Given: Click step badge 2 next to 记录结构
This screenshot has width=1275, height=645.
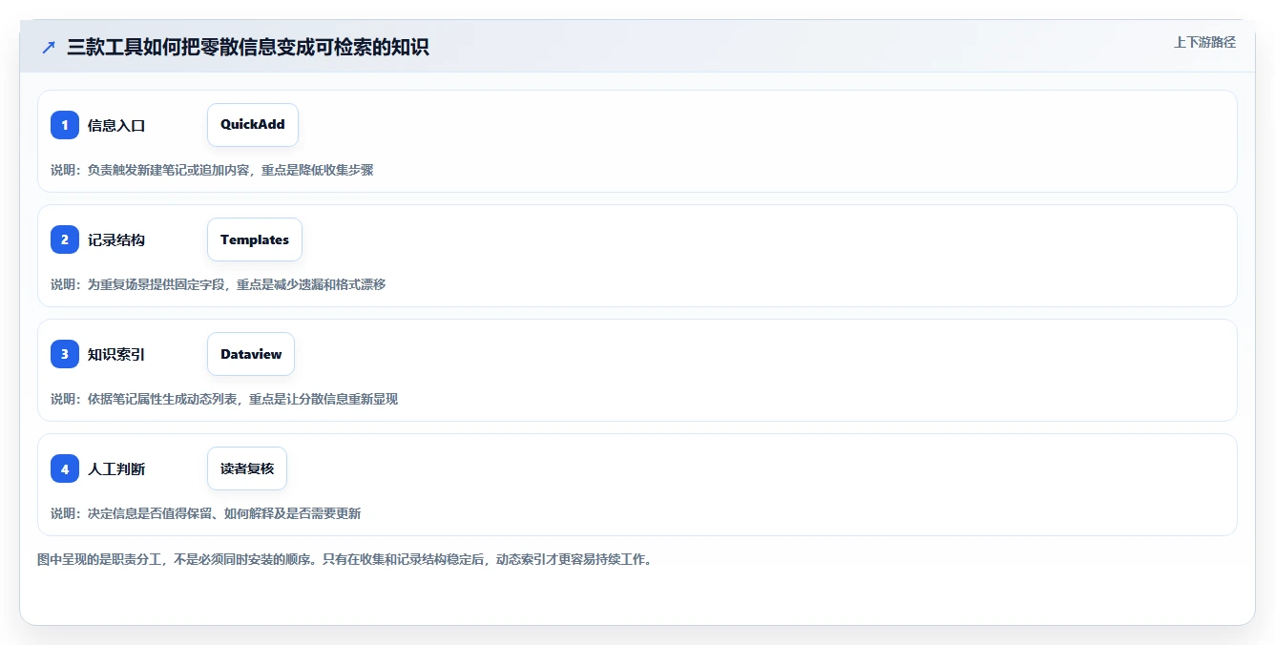Looking at the screenshot, I should 65,239.
